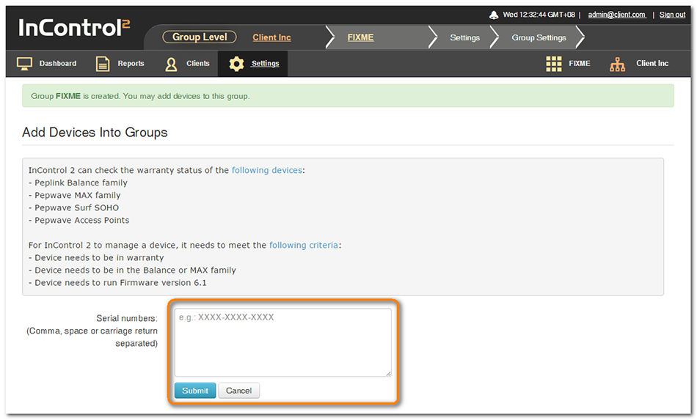This screenshot has height=420, width=697.
Task: Open the Client Inc breadcrumb link
Action: (271, 37)
